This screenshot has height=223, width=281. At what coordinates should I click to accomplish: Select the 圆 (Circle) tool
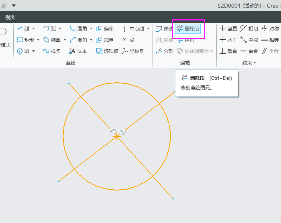[x=23, y=51]
